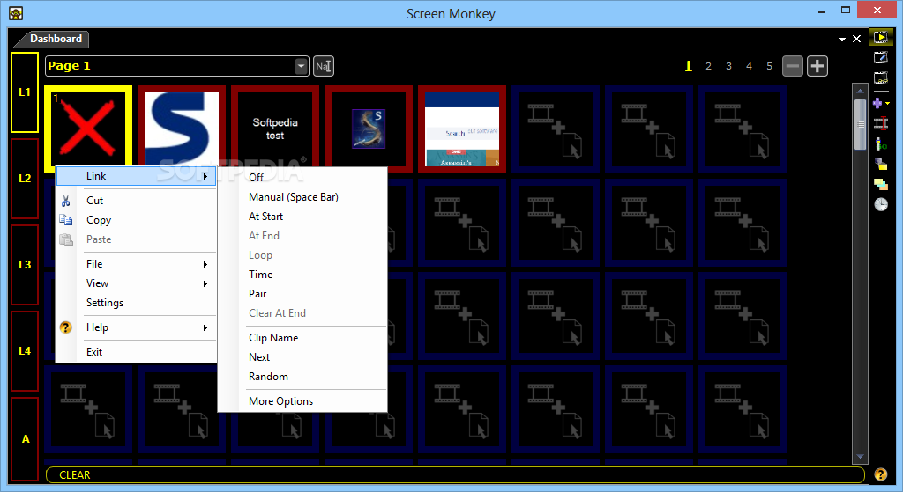
Task: Click the filmstrip link mode icon
Action: coord(881,77)
